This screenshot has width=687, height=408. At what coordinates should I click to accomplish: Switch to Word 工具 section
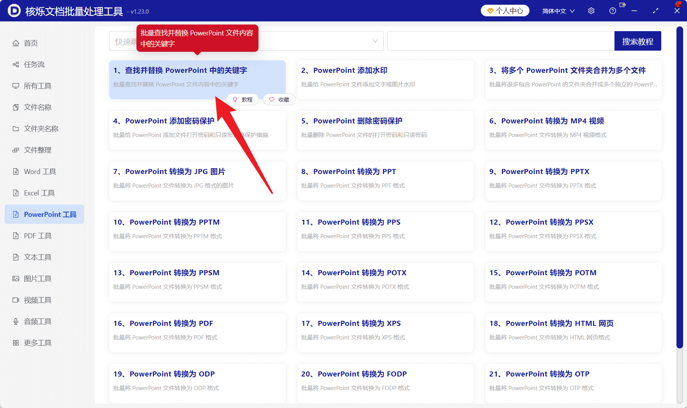coord(44,172)
